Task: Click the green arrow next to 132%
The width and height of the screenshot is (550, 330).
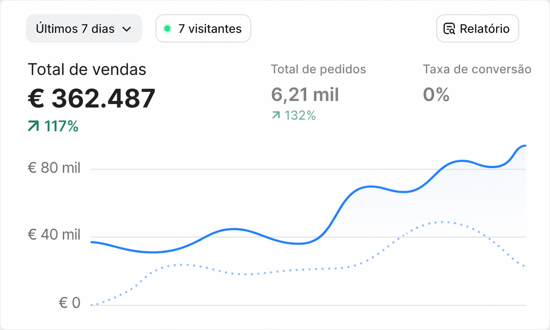Action: [x=276, y=115]
